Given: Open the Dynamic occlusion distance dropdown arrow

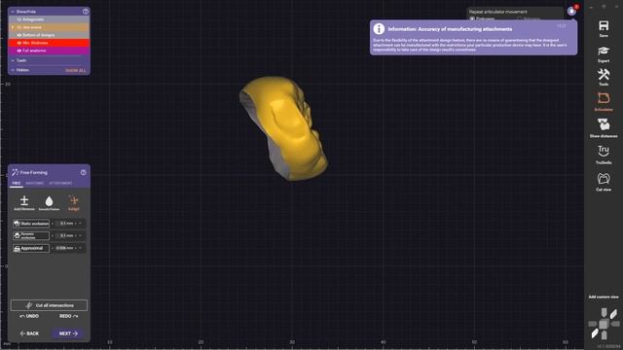Looking at the screenshot, I should tap(80, 235).
